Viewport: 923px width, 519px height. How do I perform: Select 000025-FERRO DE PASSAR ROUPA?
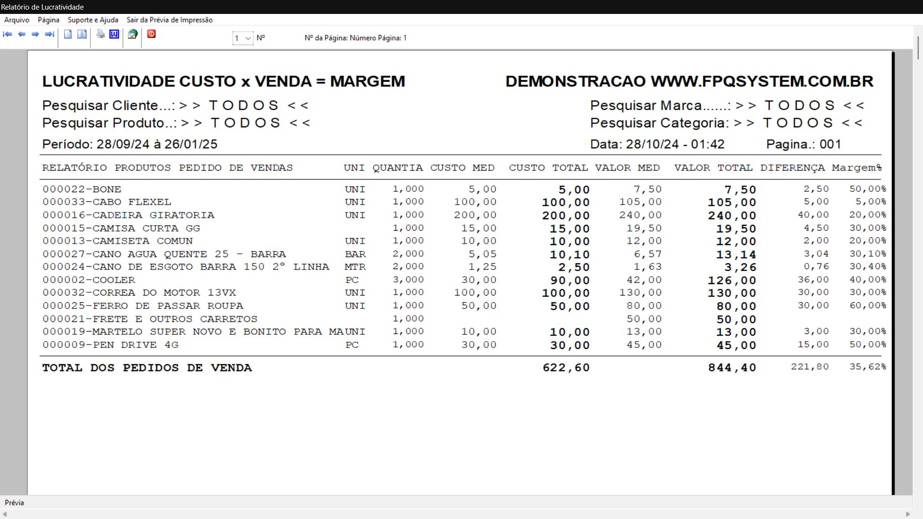point(464,306)
